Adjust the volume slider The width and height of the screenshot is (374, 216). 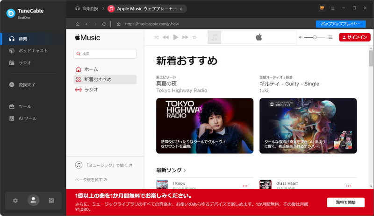click(315, 37)
